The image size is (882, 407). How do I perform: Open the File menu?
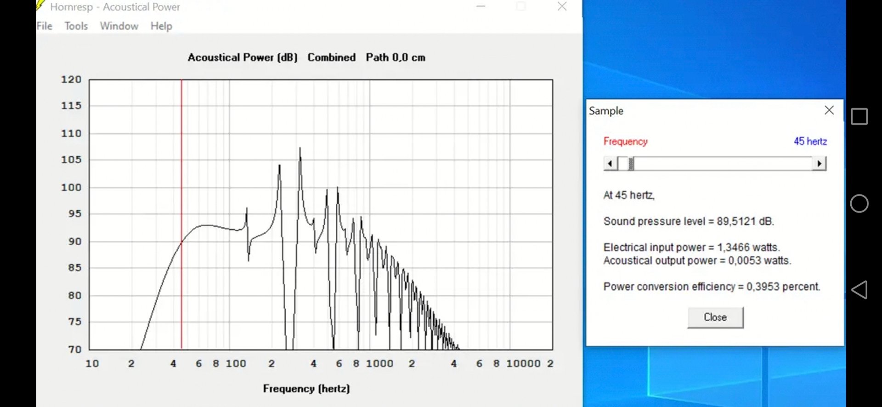pos(45,26)
